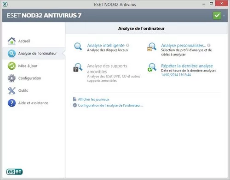Screen dimensions: 230x180
Task: Click the Aide et assistance question mark icon
Action: [11, 103]
